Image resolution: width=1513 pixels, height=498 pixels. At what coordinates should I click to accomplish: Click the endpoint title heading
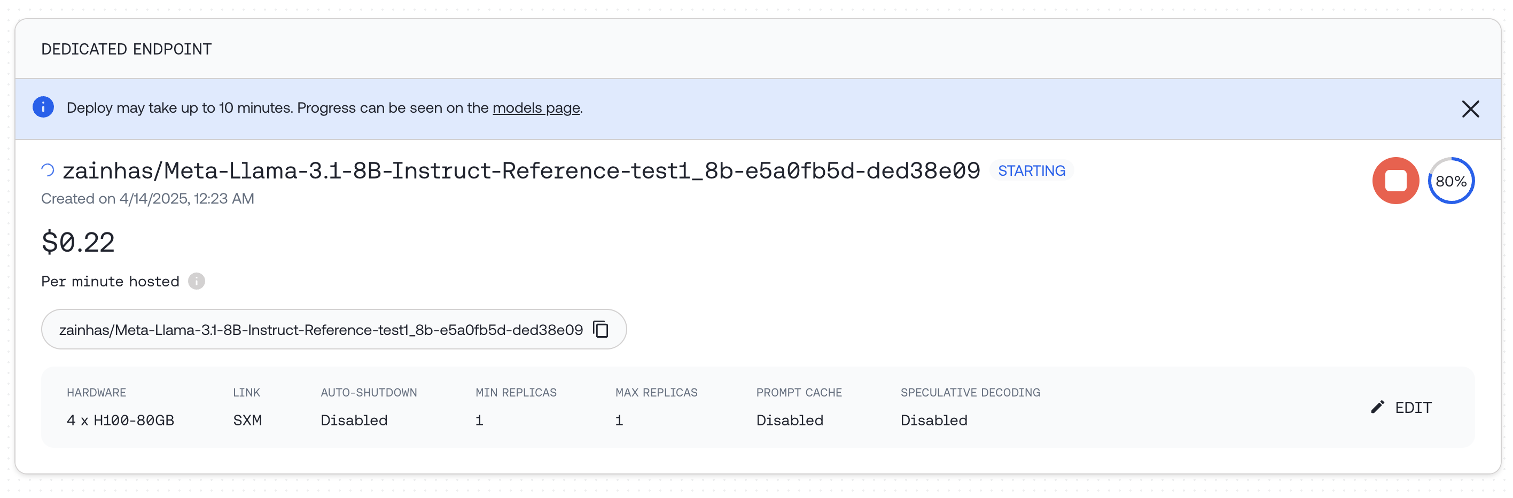pyautogui.click(x=521, y=171)
